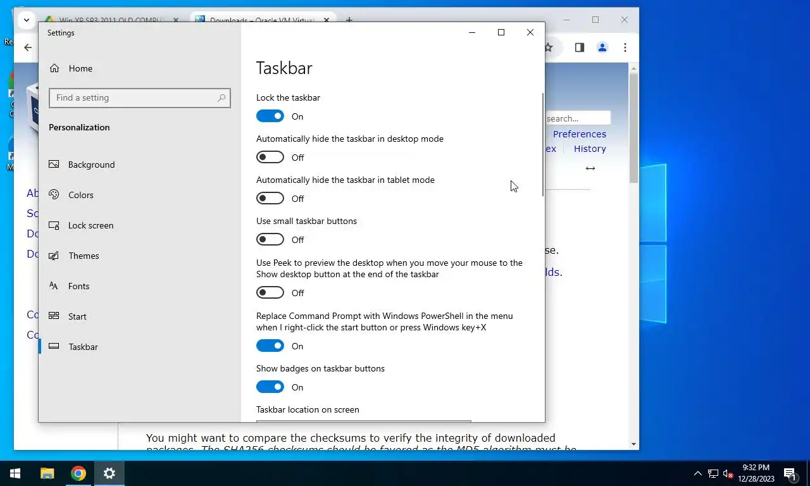Open Windows Start menu

[15, 473]
